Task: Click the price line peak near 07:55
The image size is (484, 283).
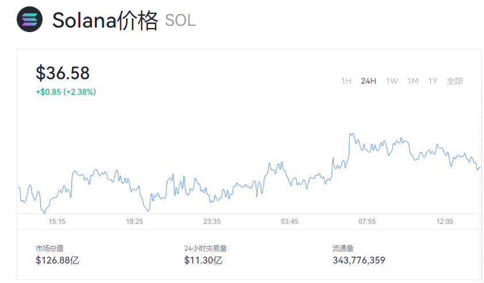Action: (351, 134)
